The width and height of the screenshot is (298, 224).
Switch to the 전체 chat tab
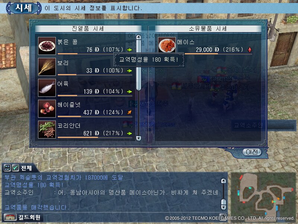coord(26,168)
